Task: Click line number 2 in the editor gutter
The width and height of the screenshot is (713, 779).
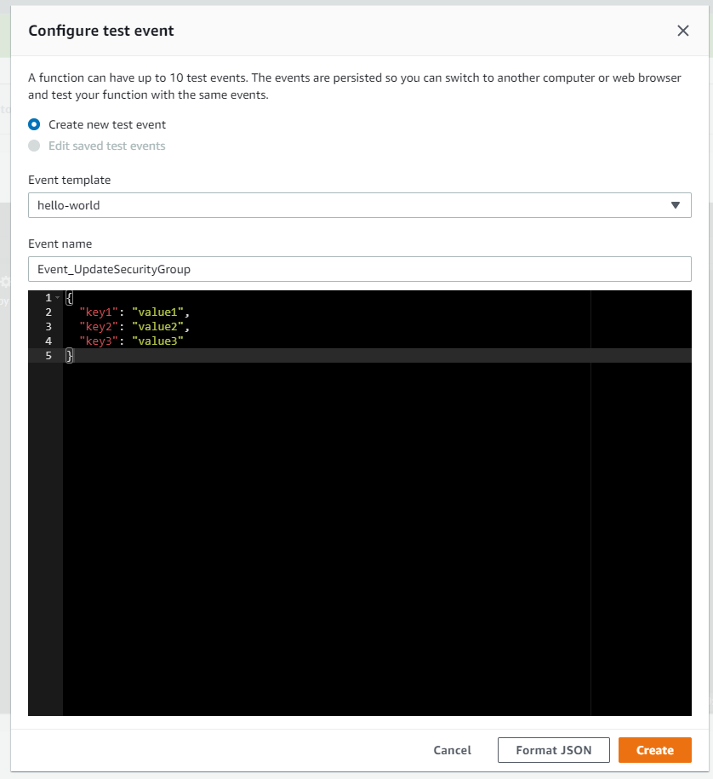Action: (x=48, y=312)
